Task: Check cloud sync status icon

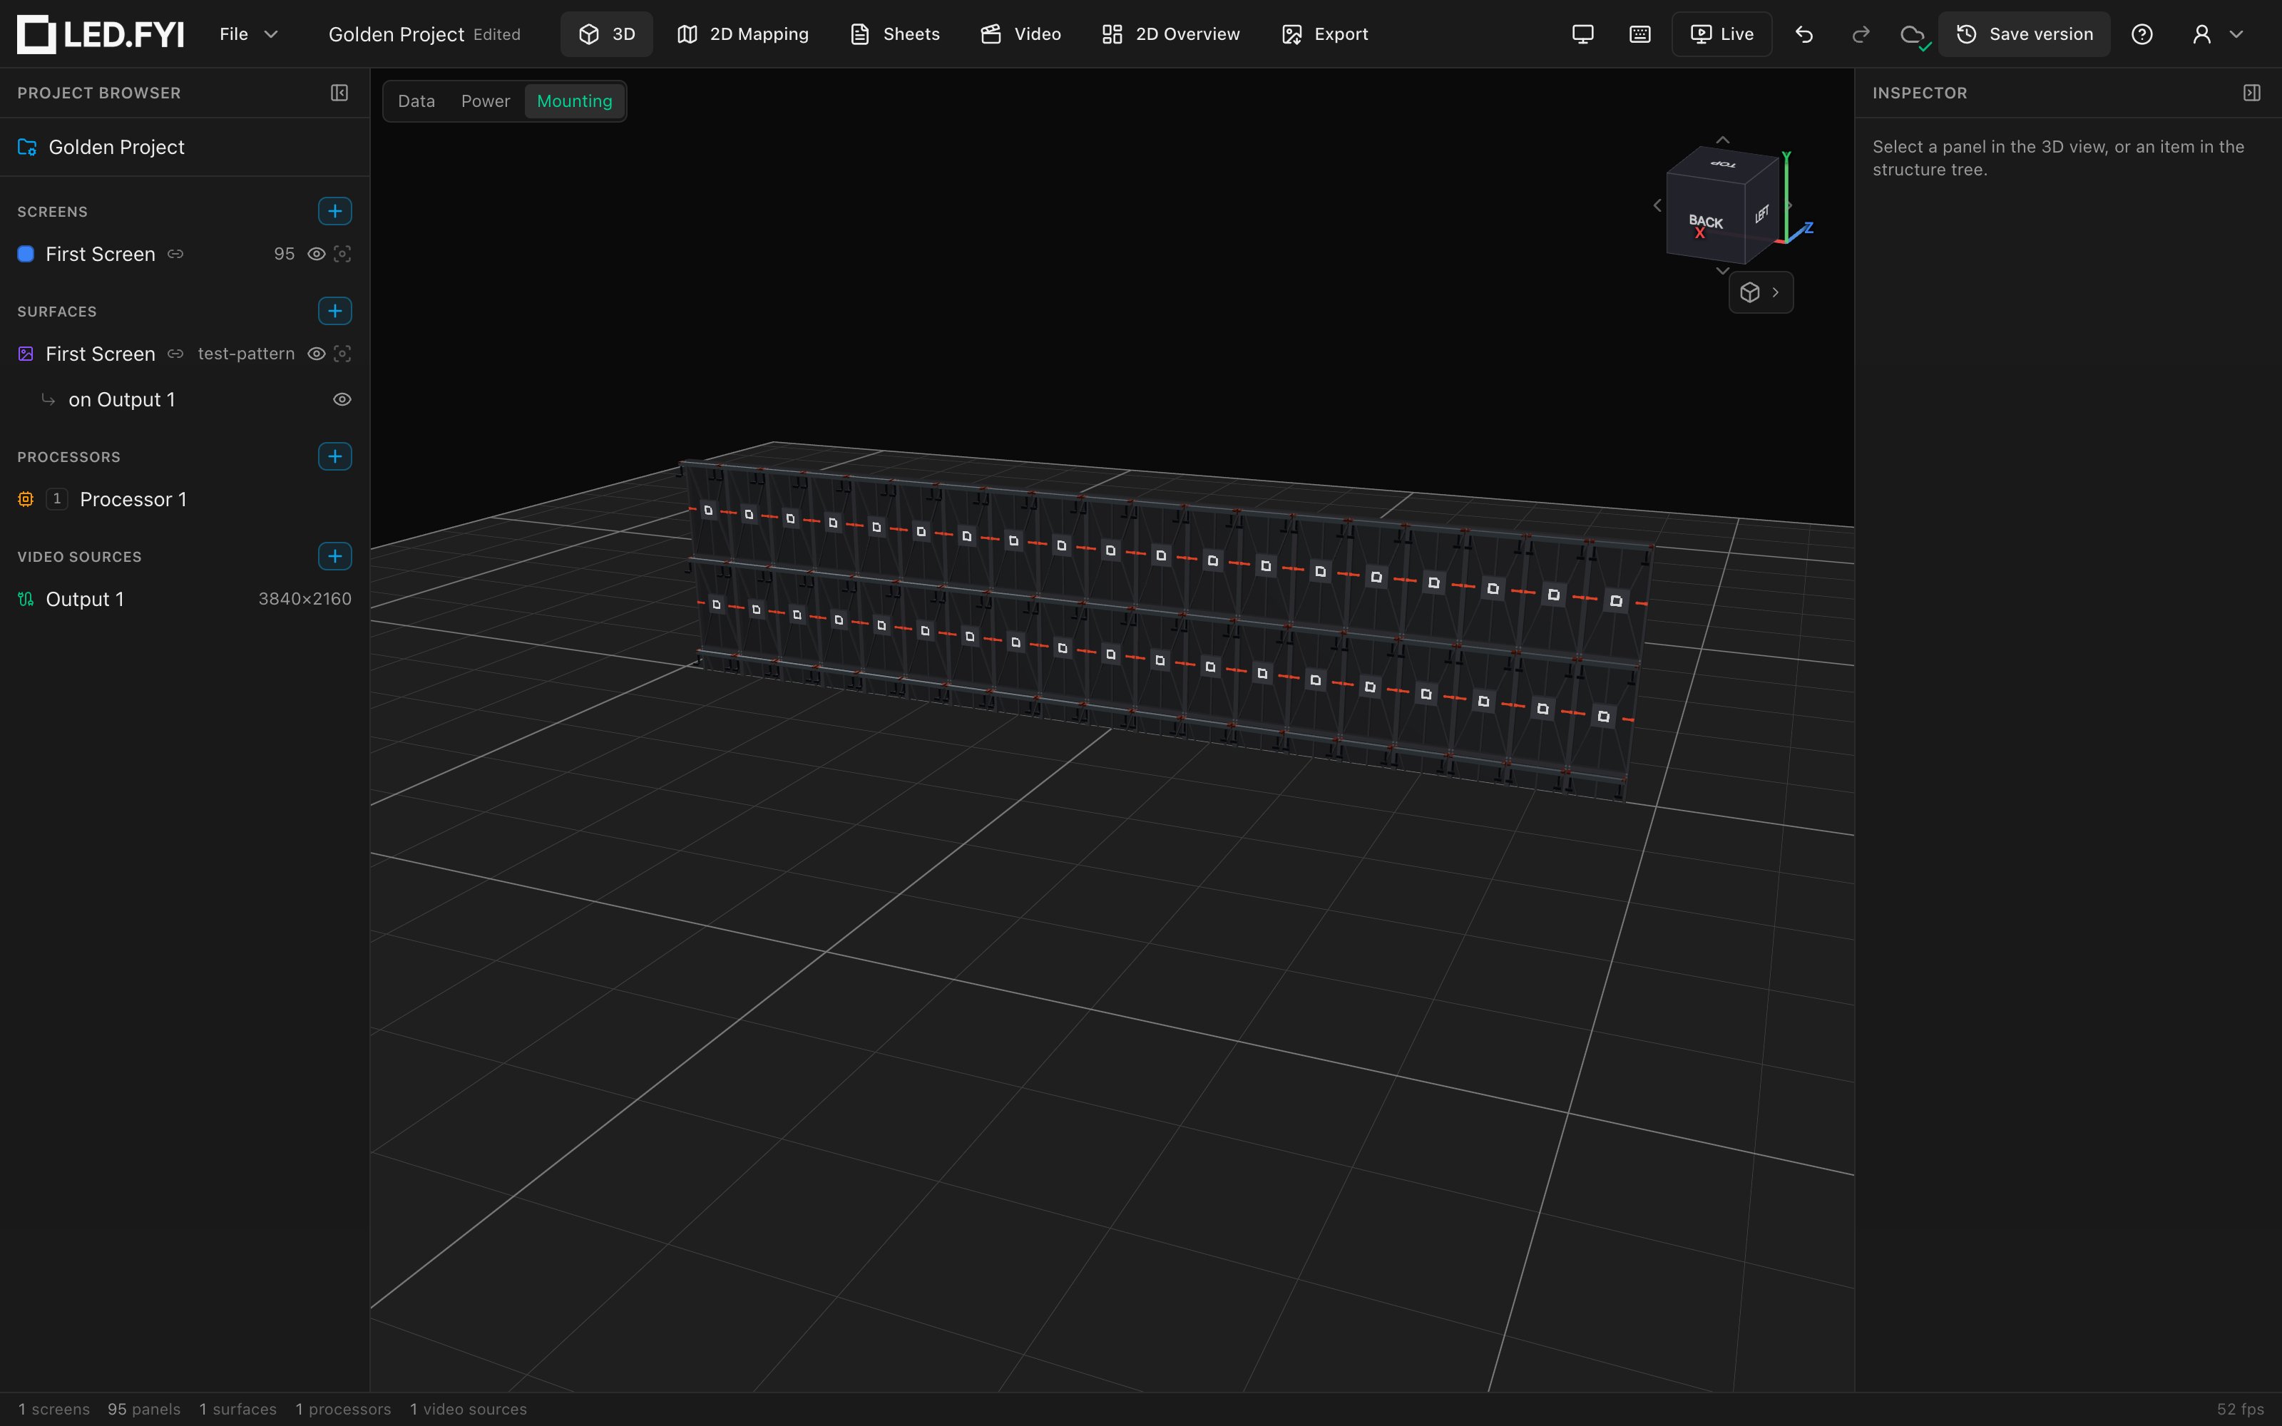Action: [x=1914, y=36]
